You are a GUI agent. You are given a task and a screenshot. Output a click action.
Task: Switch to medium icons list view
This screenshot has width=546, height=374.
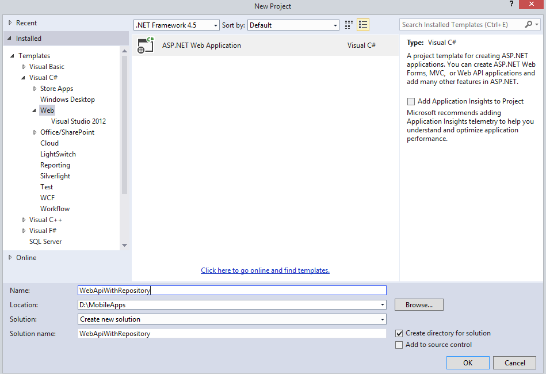pyautogui.click(x=363, y=25)
